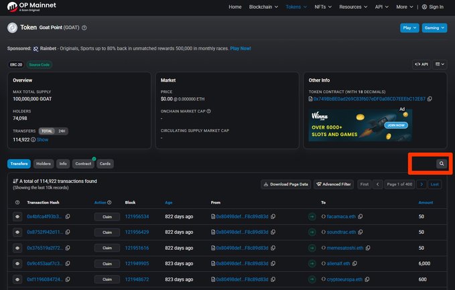The width and height of the screenshot is (455, 290).
Task: Click the </> API button
Action: 421,64
